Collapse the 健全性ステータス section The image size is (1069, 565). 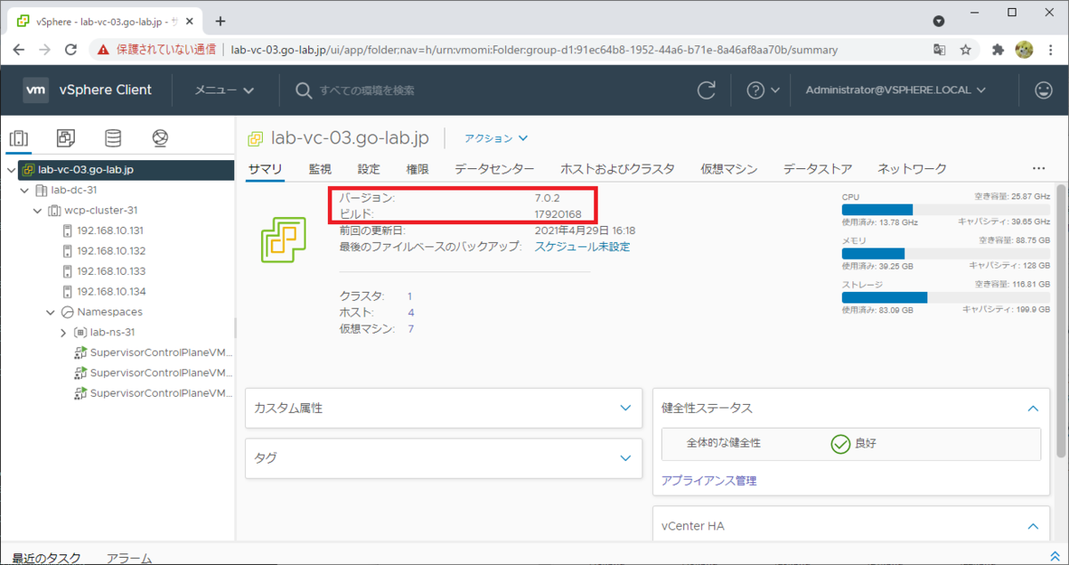coord(1032,408)
